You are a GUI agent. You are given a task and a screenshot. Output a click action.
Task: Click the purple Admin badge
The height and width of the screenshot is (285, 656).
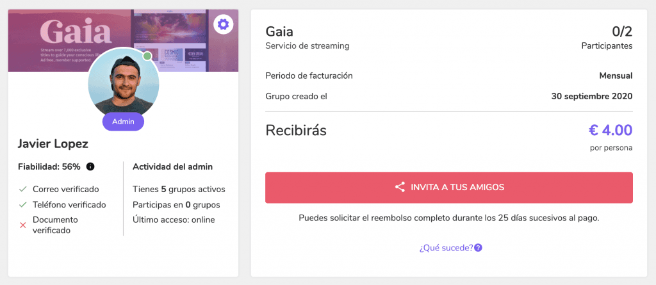pos(124,122)
